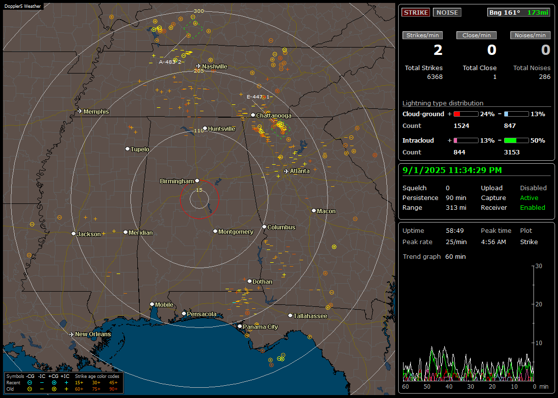
Task: Click the Squelch value 0
Action: [448, 188]
